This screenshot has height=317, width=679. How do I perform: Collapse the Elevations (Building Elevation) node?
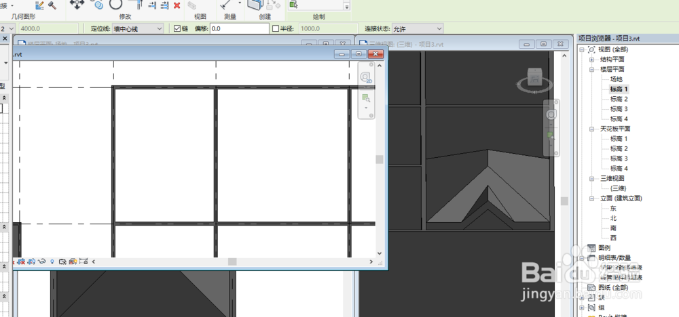pos(591,198)
